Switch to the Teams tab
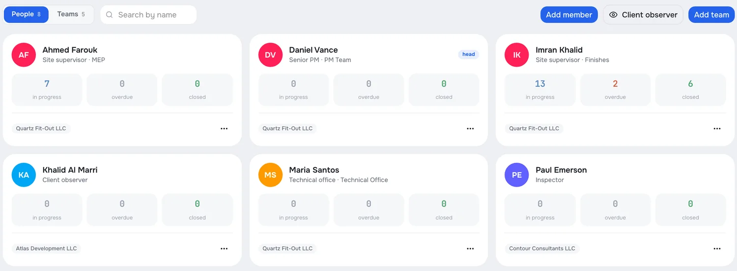Screen dimensions: 737x271 point(71,14)
